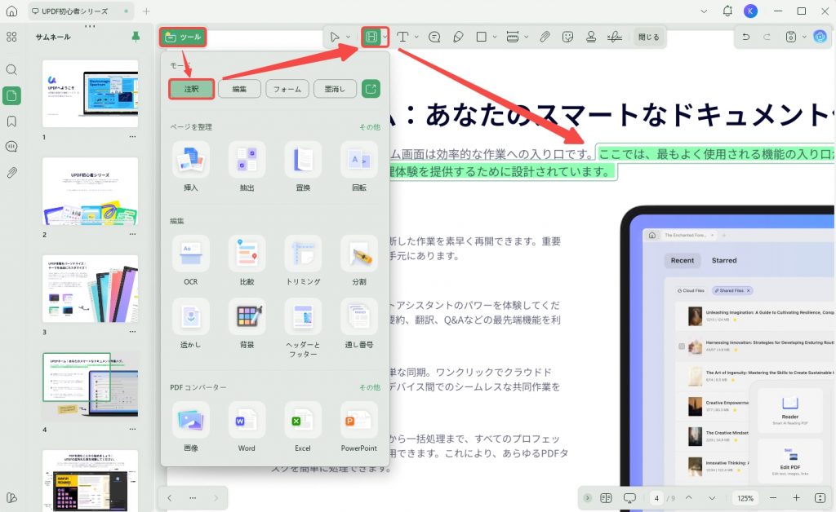This screenshot has width=836, height=512.
Task: Select the 注釈 (Comment) mode
Action: click(191, 89)
